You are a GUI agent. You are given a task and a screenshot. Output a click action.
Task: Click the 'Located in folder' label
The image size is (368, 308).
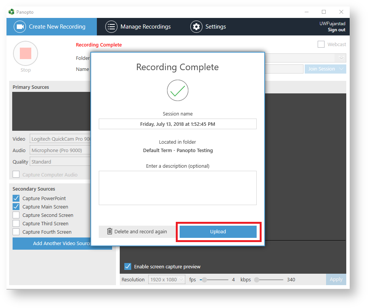click(x=177, y=142)
